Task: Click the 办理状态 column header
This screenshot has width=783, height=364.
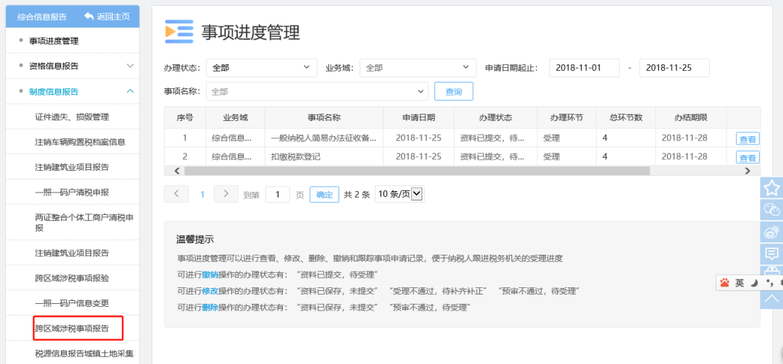Action: coord(495,118)
